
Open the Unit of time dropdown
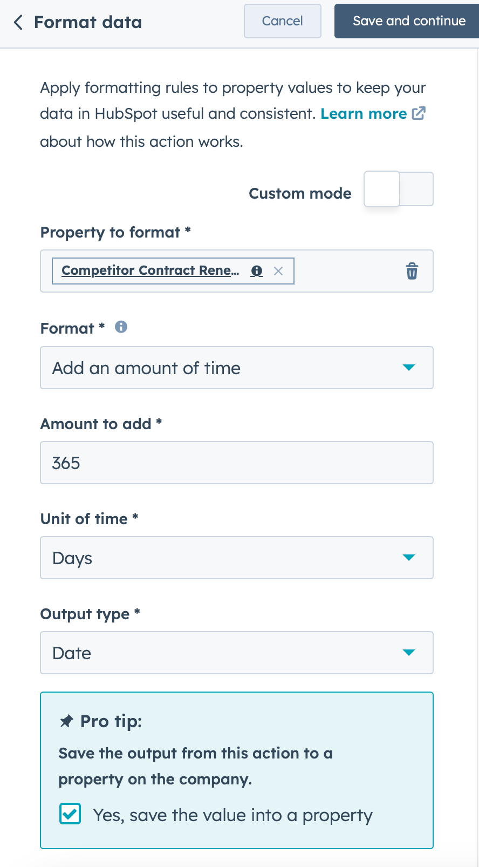(237, 558)
